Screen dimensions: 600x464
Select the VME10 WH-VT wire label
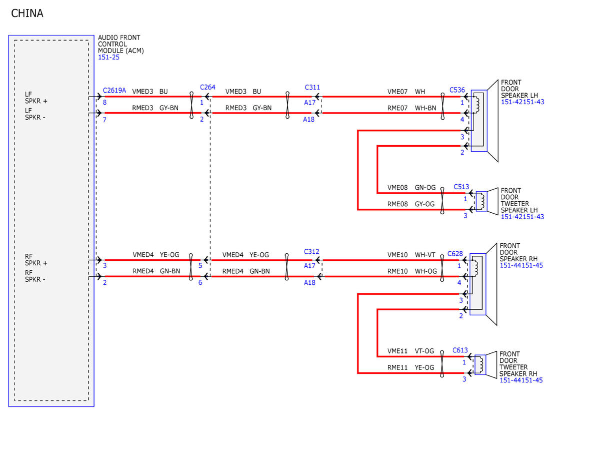click(411, 255)
